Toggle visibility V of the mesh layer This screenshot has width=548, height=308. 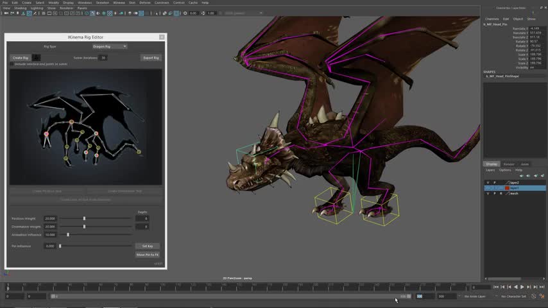488,193
